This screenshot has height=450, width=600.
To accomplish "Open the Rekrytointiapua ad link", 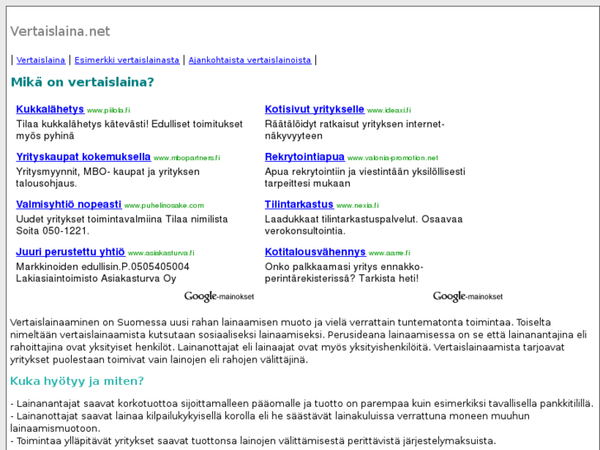I will pyautogui.click(x=305, y=157).
